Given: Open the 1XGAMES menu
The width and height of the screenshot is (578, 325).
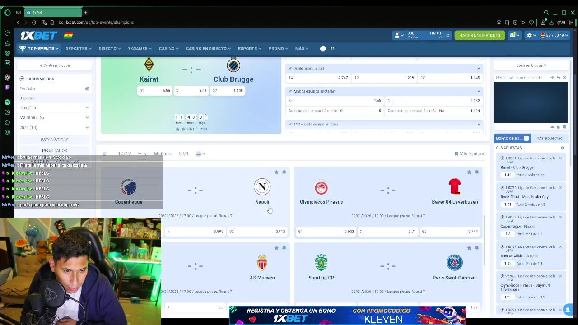Looking at the screenshot, I should click(x=140, y=48).
